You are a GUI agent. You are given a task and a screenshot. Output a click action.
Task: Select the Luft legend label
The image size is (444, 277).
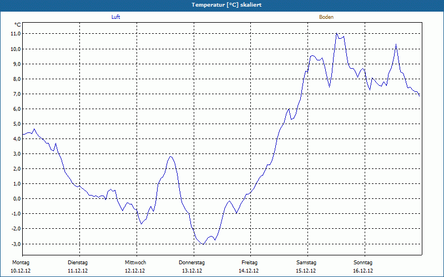click(115, 17)
